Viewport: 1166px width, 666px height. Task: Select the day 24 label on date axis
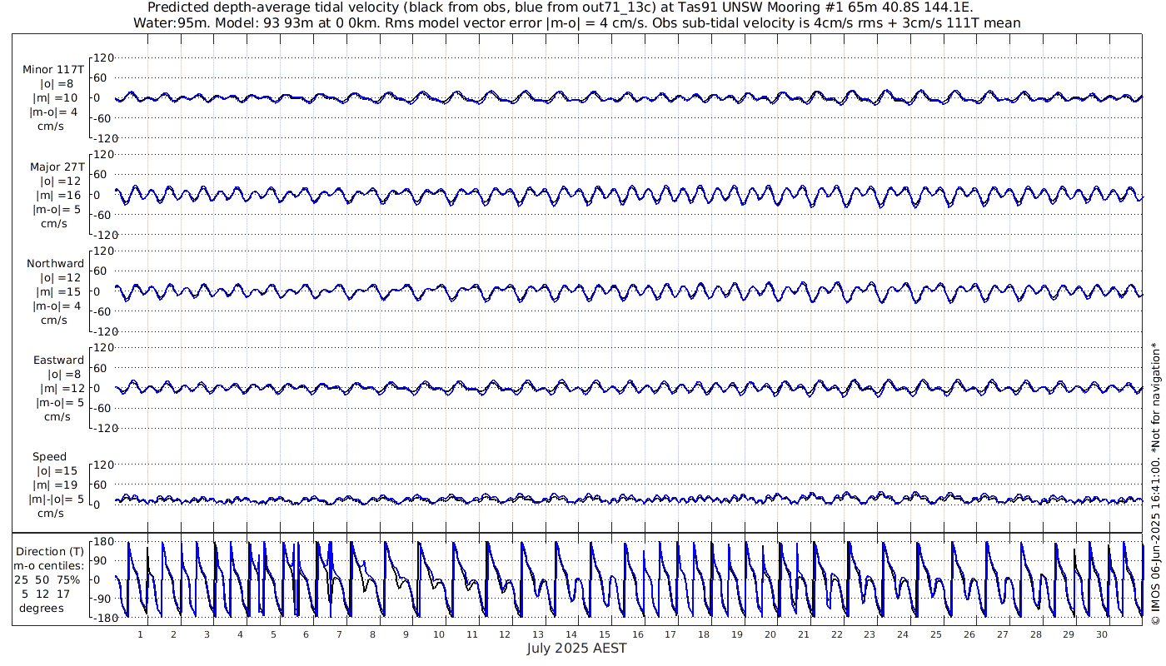pos(903,634)
